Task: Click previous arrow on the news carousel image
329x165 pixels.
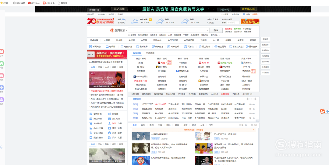Action: click(91, 79)
